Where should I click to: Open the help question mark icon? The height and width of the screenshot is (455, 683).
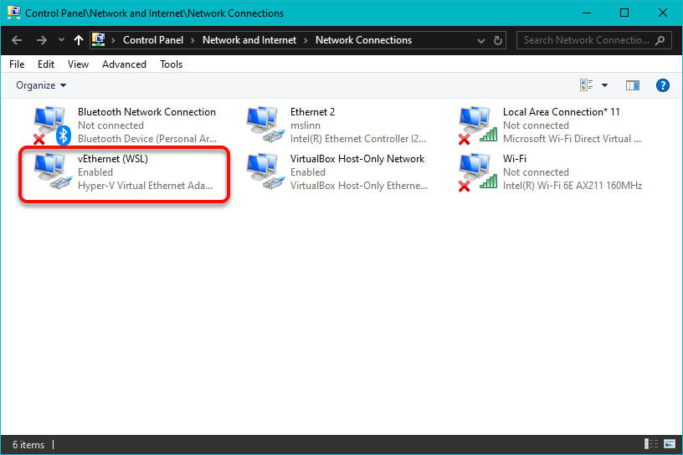coord(662,85)
